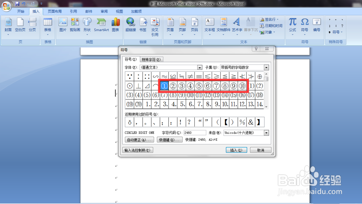The width and height of the screenshot is (362, 204).
Task: Insert a SmartArt graphic
Action: point(101,25)
